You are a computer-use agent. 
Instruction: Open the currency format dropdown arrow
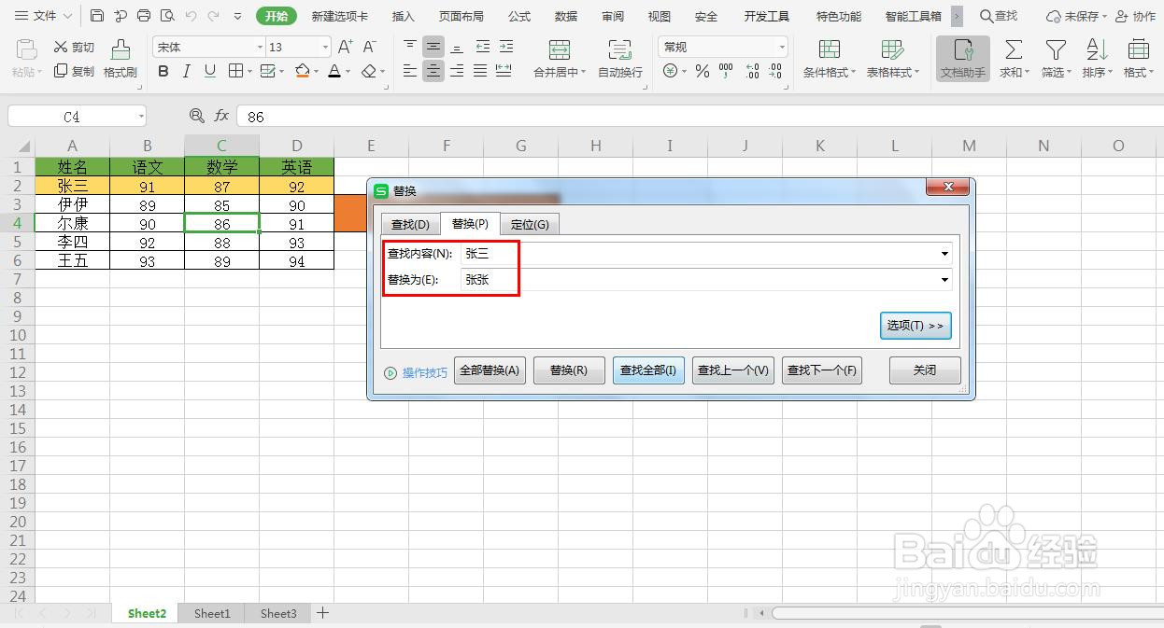point(685,71)
